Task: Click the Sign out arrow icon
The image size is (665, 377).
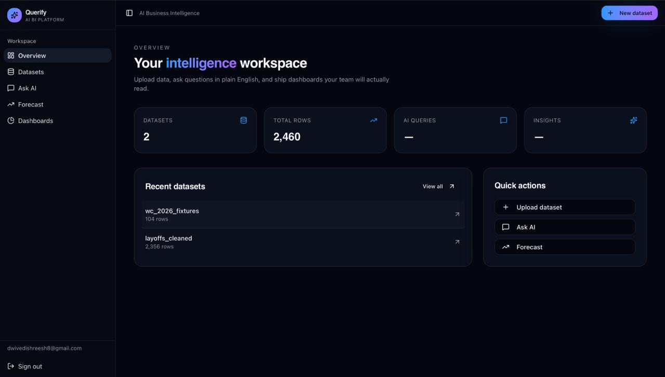Action: tap(11, 366)
